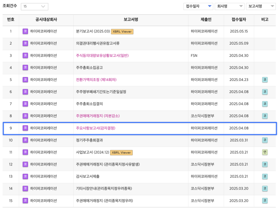The width and height of the screenshot is (278, 209).
Task: Open the 보고서명 sort dropdown
Action: pyautogui.click(x=261, y=6)
